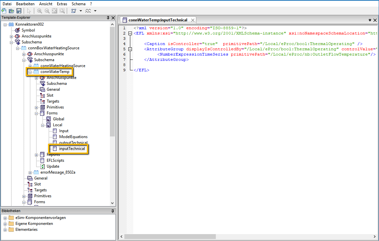
Task: Click the Template-Explorer vertical scrollbar thumb
Action: coord(112,82)
